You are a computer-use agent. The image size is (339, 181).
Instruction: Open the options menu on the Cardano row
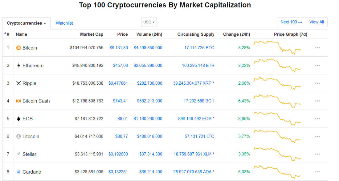317,172
